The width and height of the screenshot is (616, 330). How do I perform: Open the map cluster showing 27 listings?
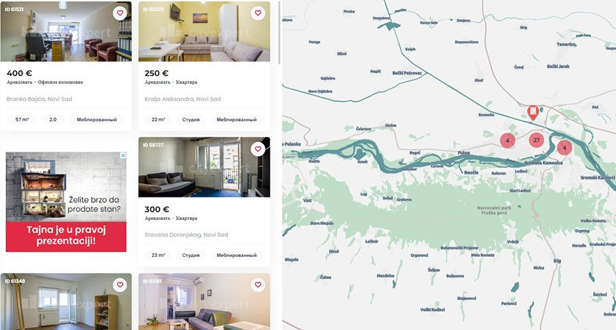[536, 140]
